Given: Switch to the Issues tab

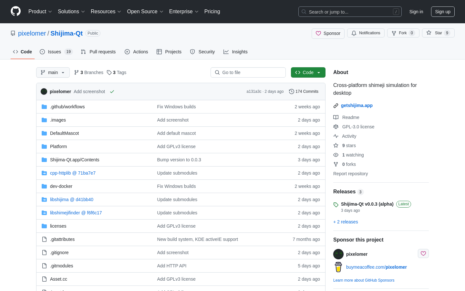Looking at the screenshot, I should (56, 52).
